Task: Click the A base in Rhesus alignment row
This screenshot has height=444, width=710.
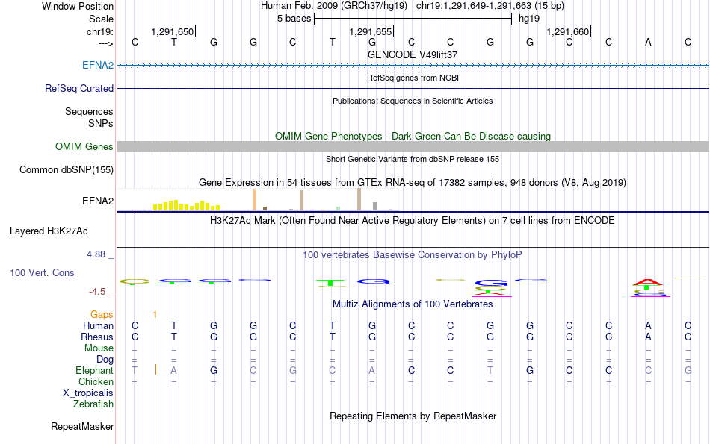Action: click(x=649, y=337)
